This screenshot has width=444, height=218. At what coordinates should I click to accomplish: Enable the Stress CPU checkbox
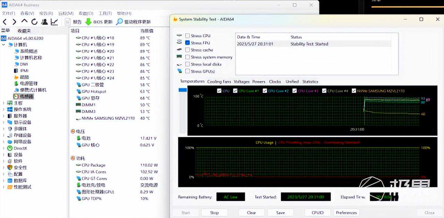(188, 36)
